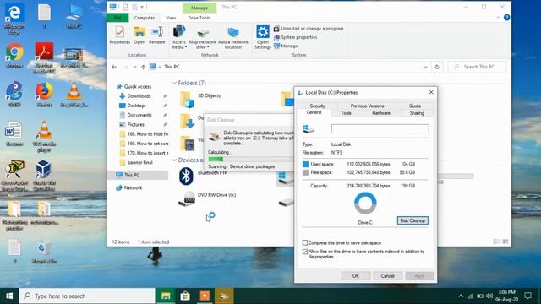Toggle Compress this drive checkbox
541x304 pixels.
tap(305, 242)
